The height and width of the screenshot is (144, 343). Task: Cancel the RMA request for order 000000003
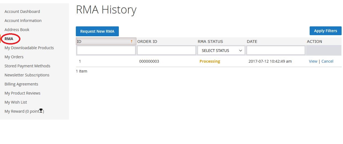[x=327, y=61]
